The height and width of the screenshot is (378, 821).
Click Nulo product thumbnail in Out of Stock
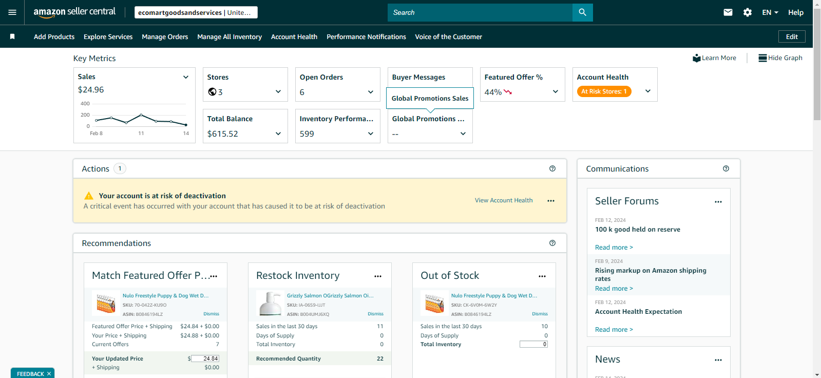pyautogui.click(x=434, y=303)
